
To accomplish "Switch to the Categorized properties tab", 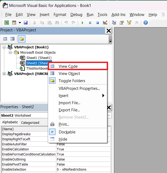I will [30, 123].
